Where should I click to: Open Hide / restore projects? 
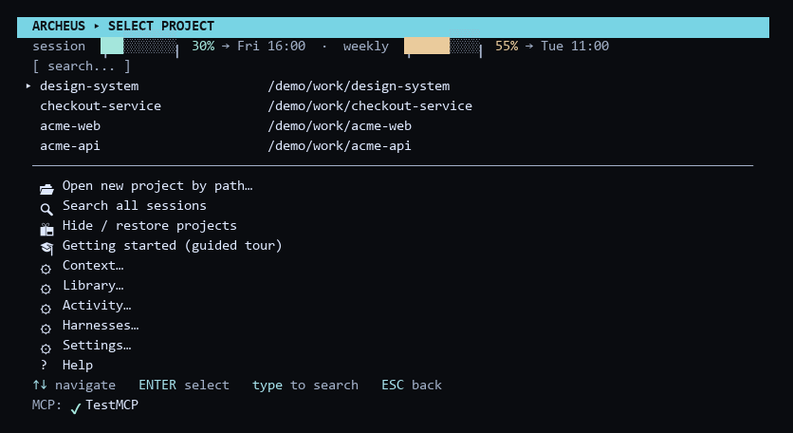[149, 225]
